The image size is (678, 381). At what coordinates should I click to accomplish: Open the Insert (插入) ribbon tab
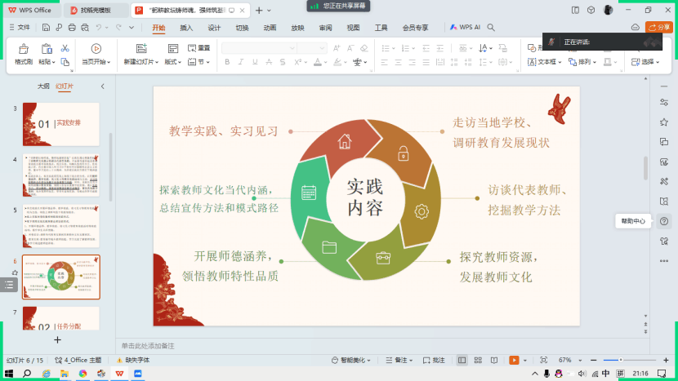(x=186, y=27)
